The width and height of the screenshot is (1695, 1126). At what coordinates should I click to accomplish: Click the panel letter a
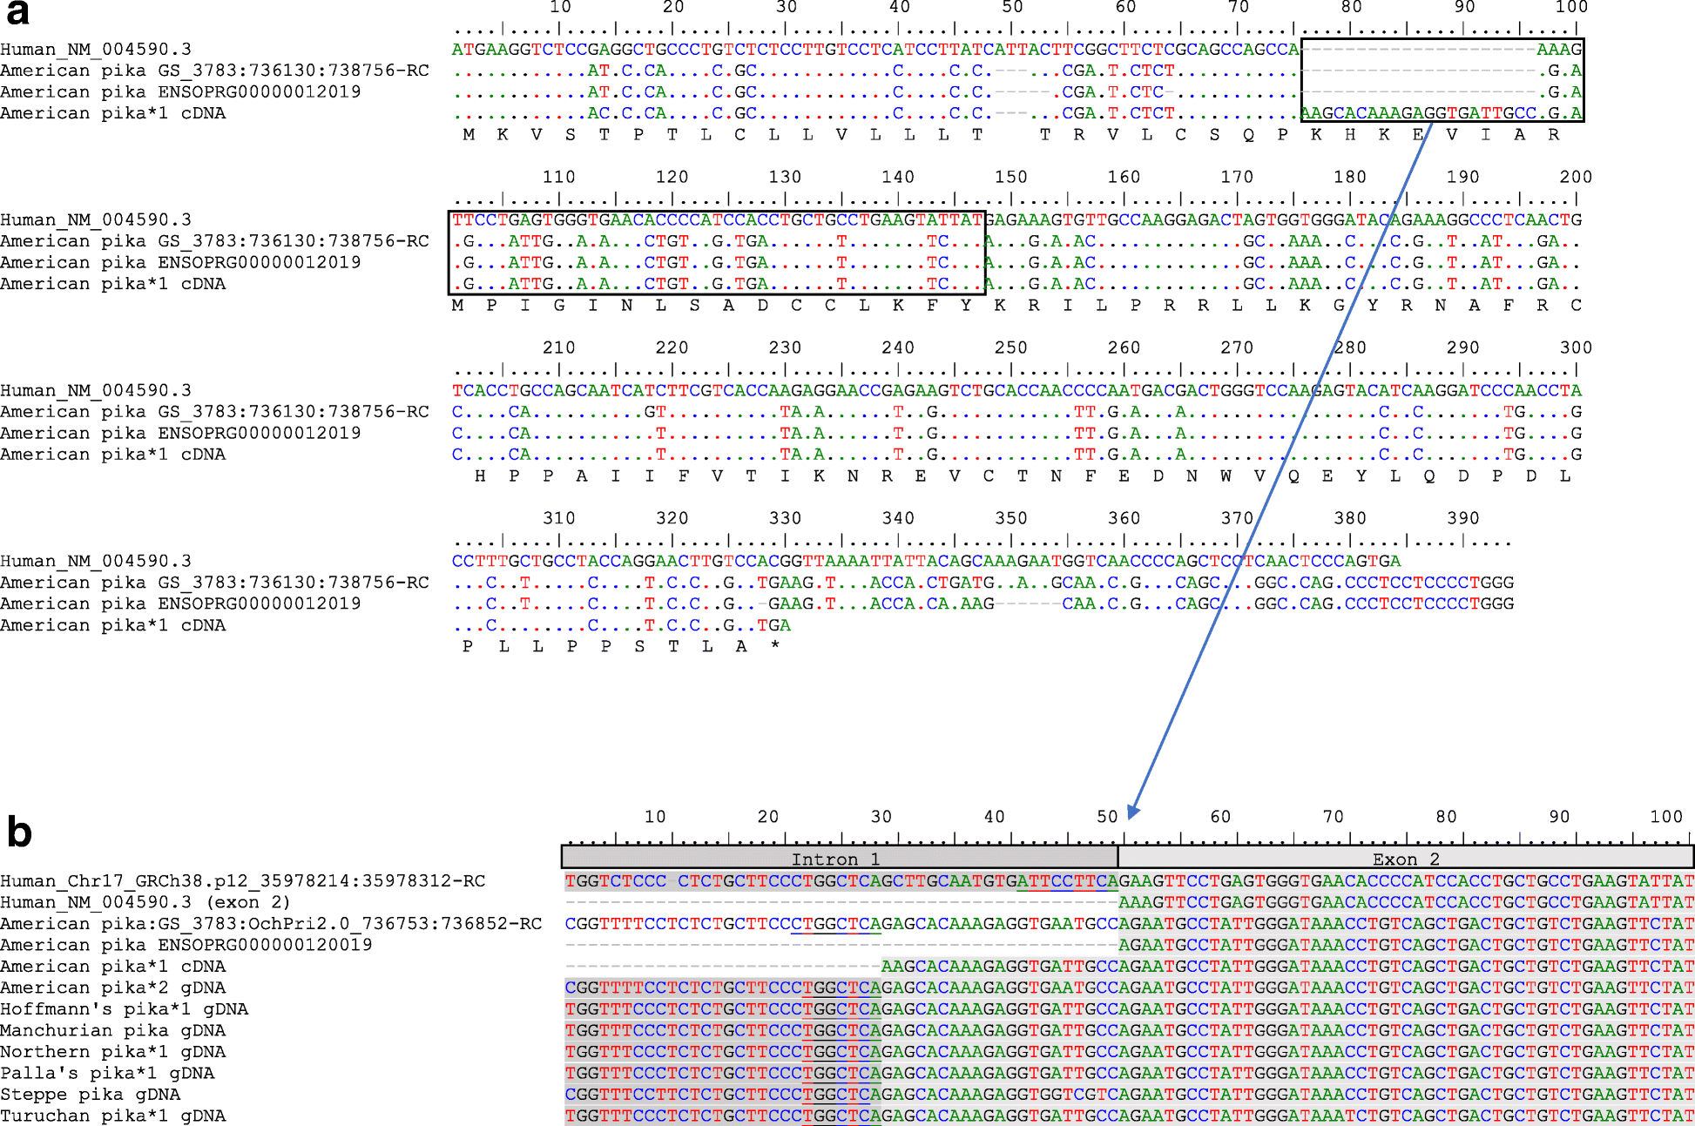point(17,12)
